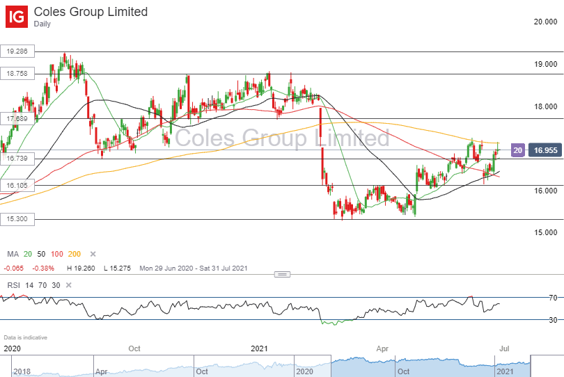Click the MA indicator label
564x377 pixels.
tap(13, 254)
